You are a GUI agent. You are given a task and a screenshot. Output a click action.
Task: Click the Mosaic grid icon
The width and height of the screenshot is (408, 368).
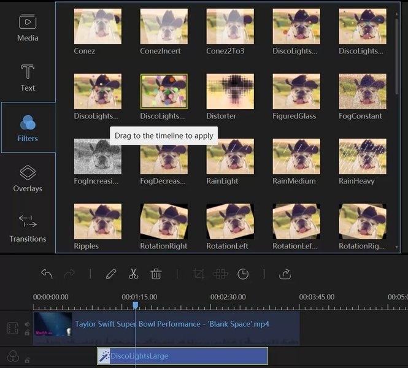pos(220,274)
